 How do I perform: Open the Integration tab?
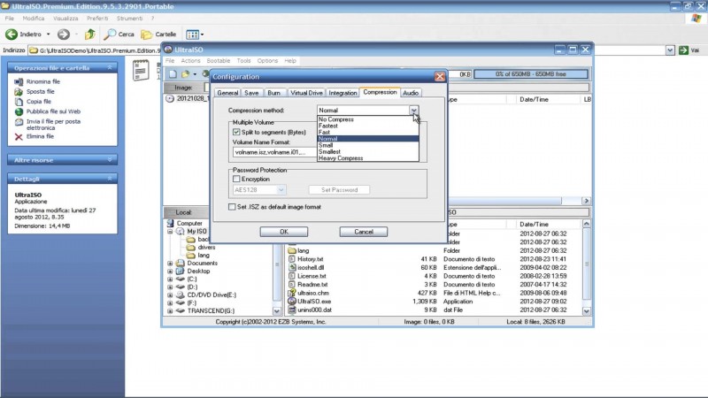click(x=342, y=93)
